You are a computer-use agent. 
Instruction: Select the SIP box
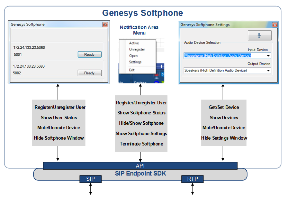click(x=91, y=179)
